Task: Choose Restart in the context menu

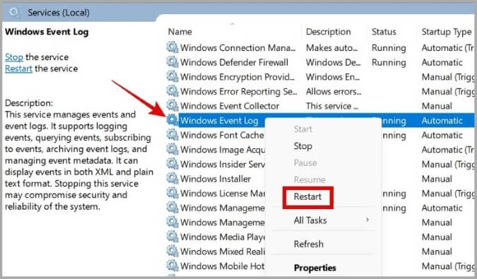Action: 307,196
